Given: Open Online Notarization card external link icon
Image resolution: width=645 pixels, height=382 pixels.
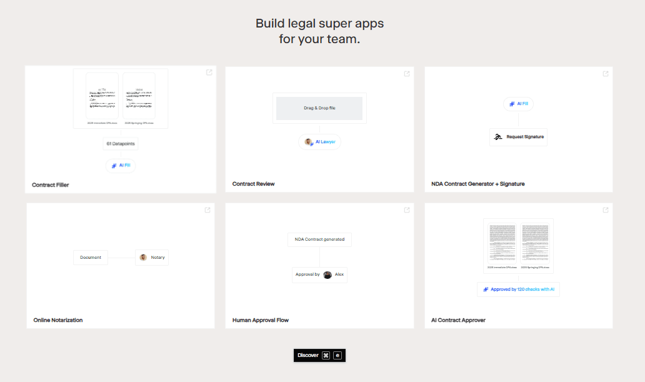Looking at the screenshot, I should click(207, 210).
